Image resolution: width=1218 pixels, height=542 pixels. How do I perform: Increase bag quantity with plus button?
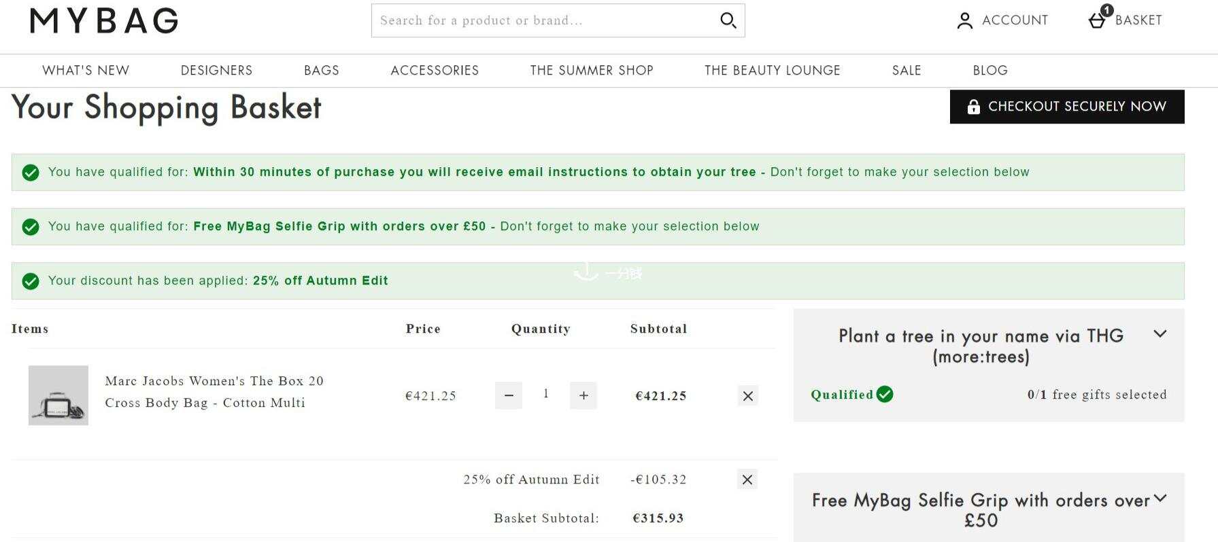[583, 395]
